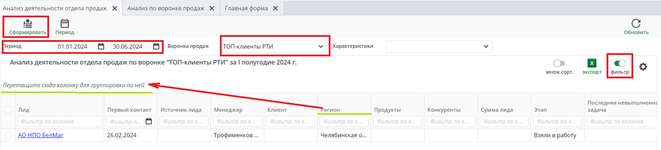This screenshot has width=661, height=150.
Task: Open the Период calendar toolbar icon
Action: tap(65, 24)
